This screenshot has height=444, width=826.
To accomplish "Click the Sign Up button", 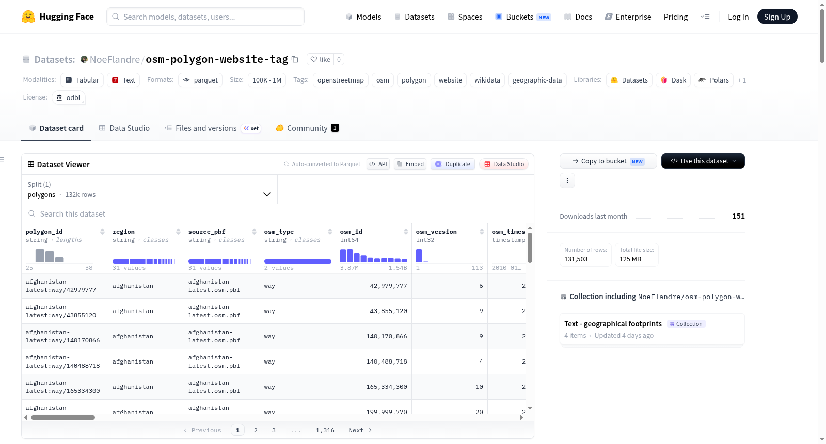I will click(777, 17).
